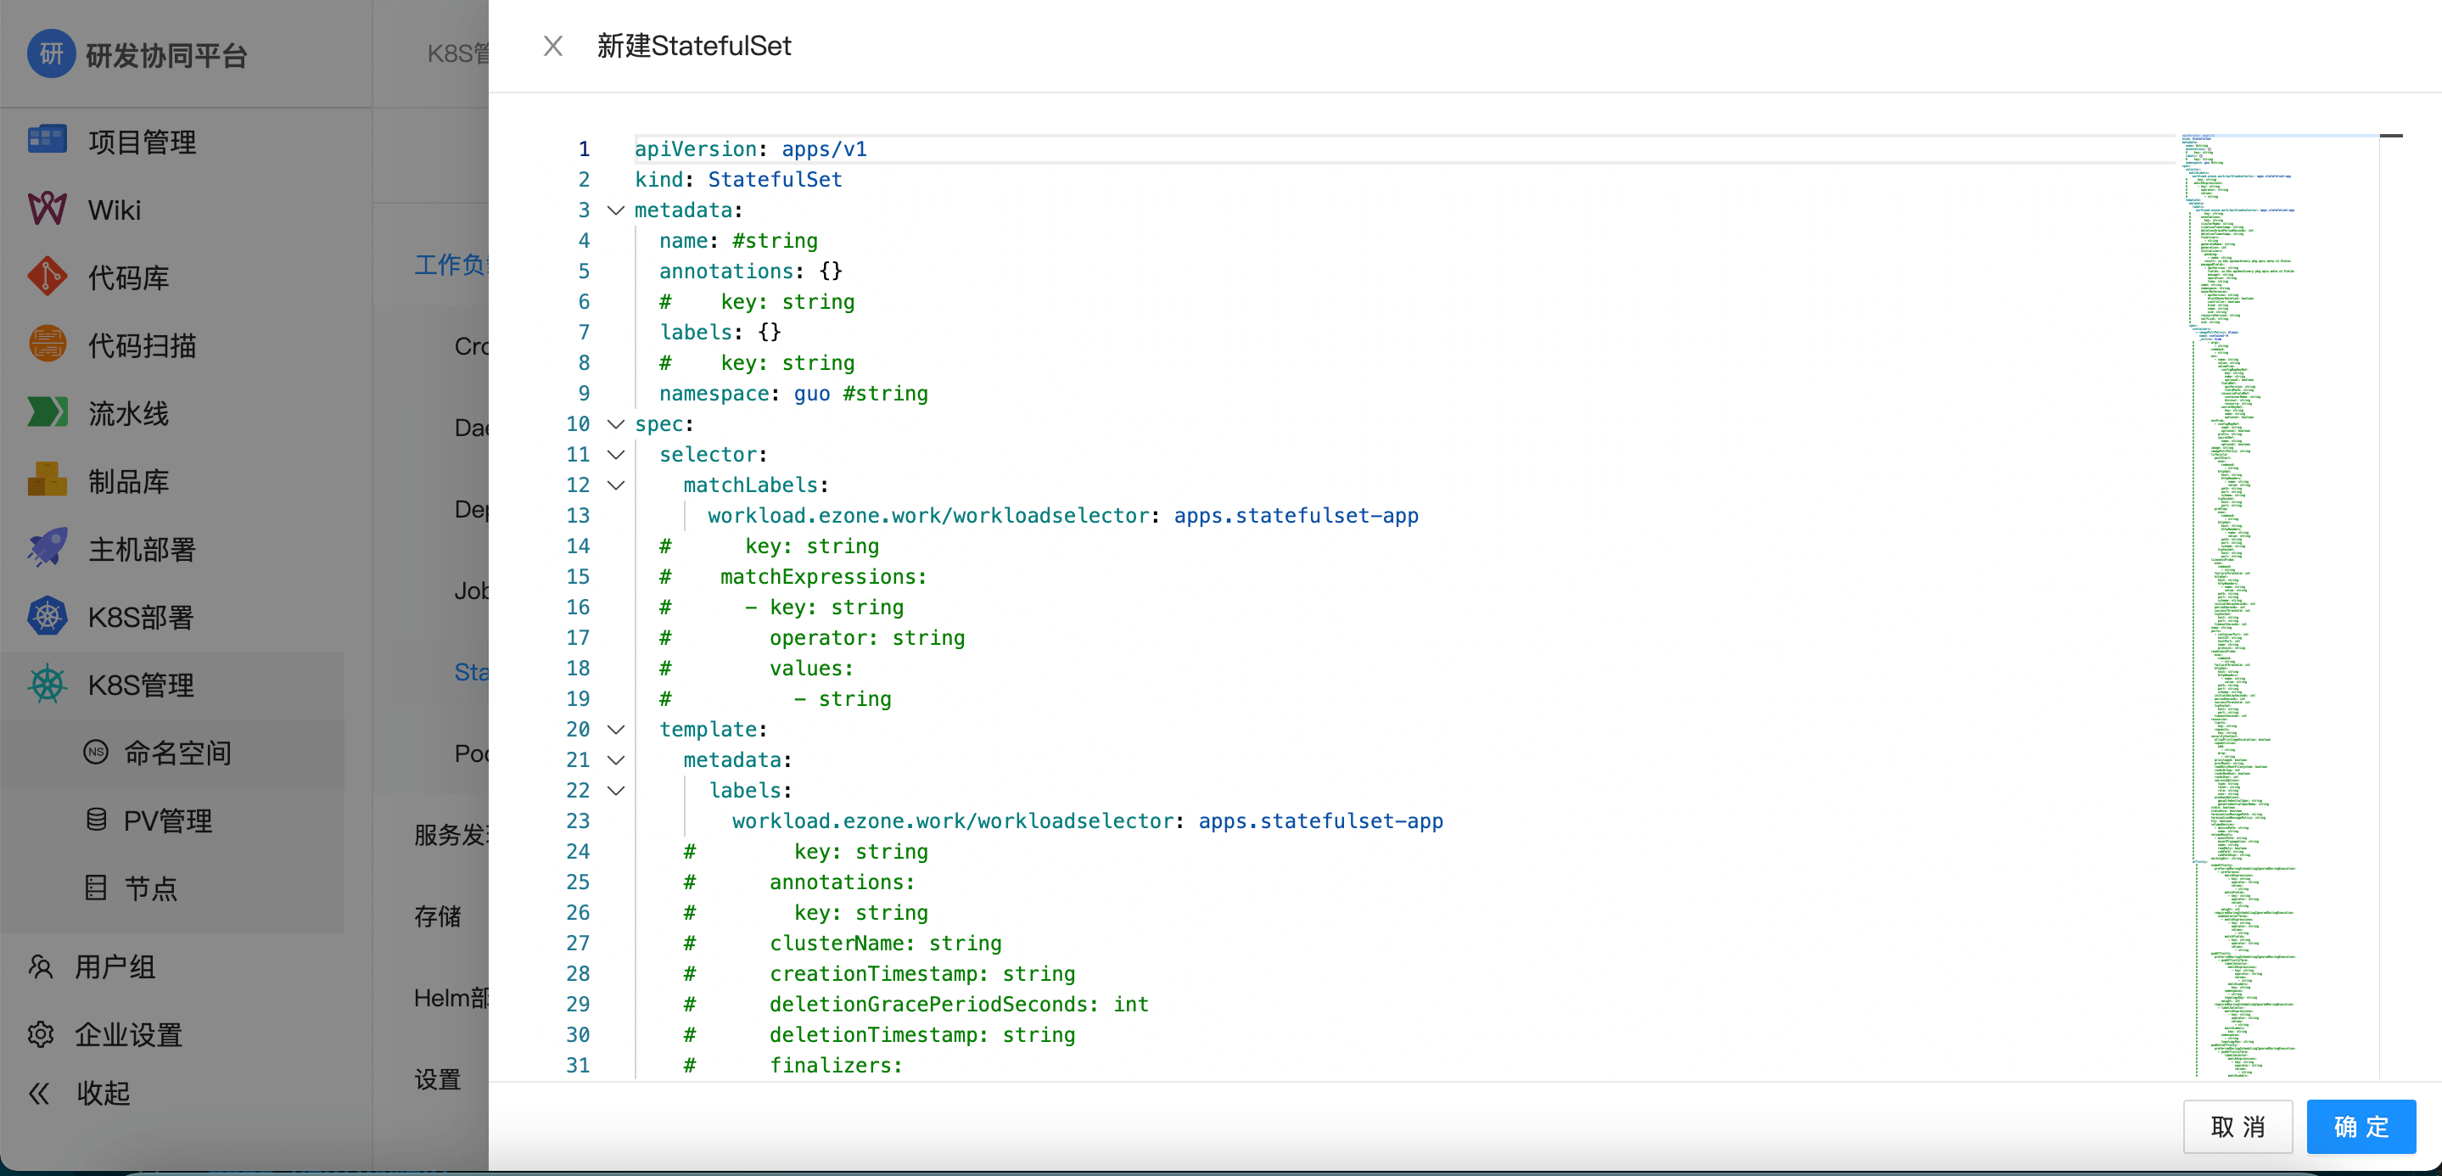This screenshot has width=2442, height=1176.
Task: Open the 代码库 git icon
Action: click(x=47, y=277)
